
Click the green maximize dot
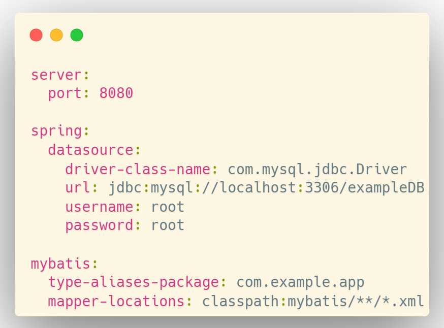pyautogui.click(x=77, y=35)
